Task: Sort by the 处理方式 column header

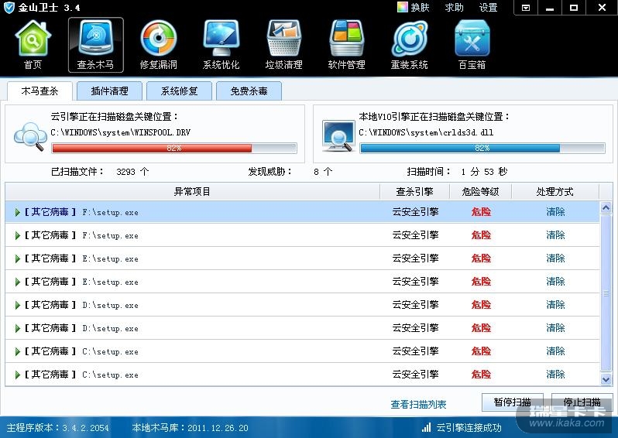Action: coord(555,192)
